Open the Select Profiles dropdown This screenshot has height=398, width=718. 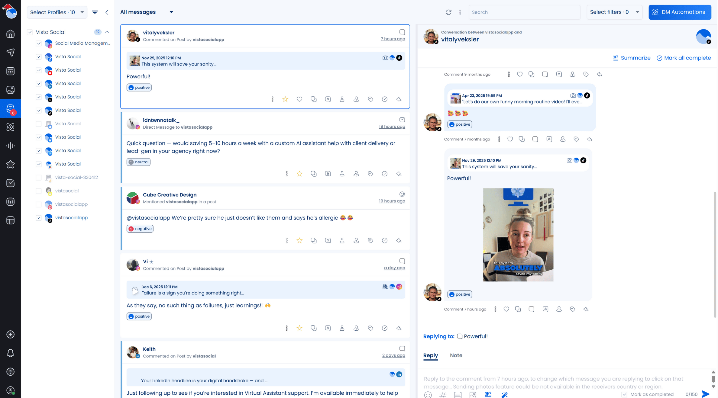click(57, 12)
